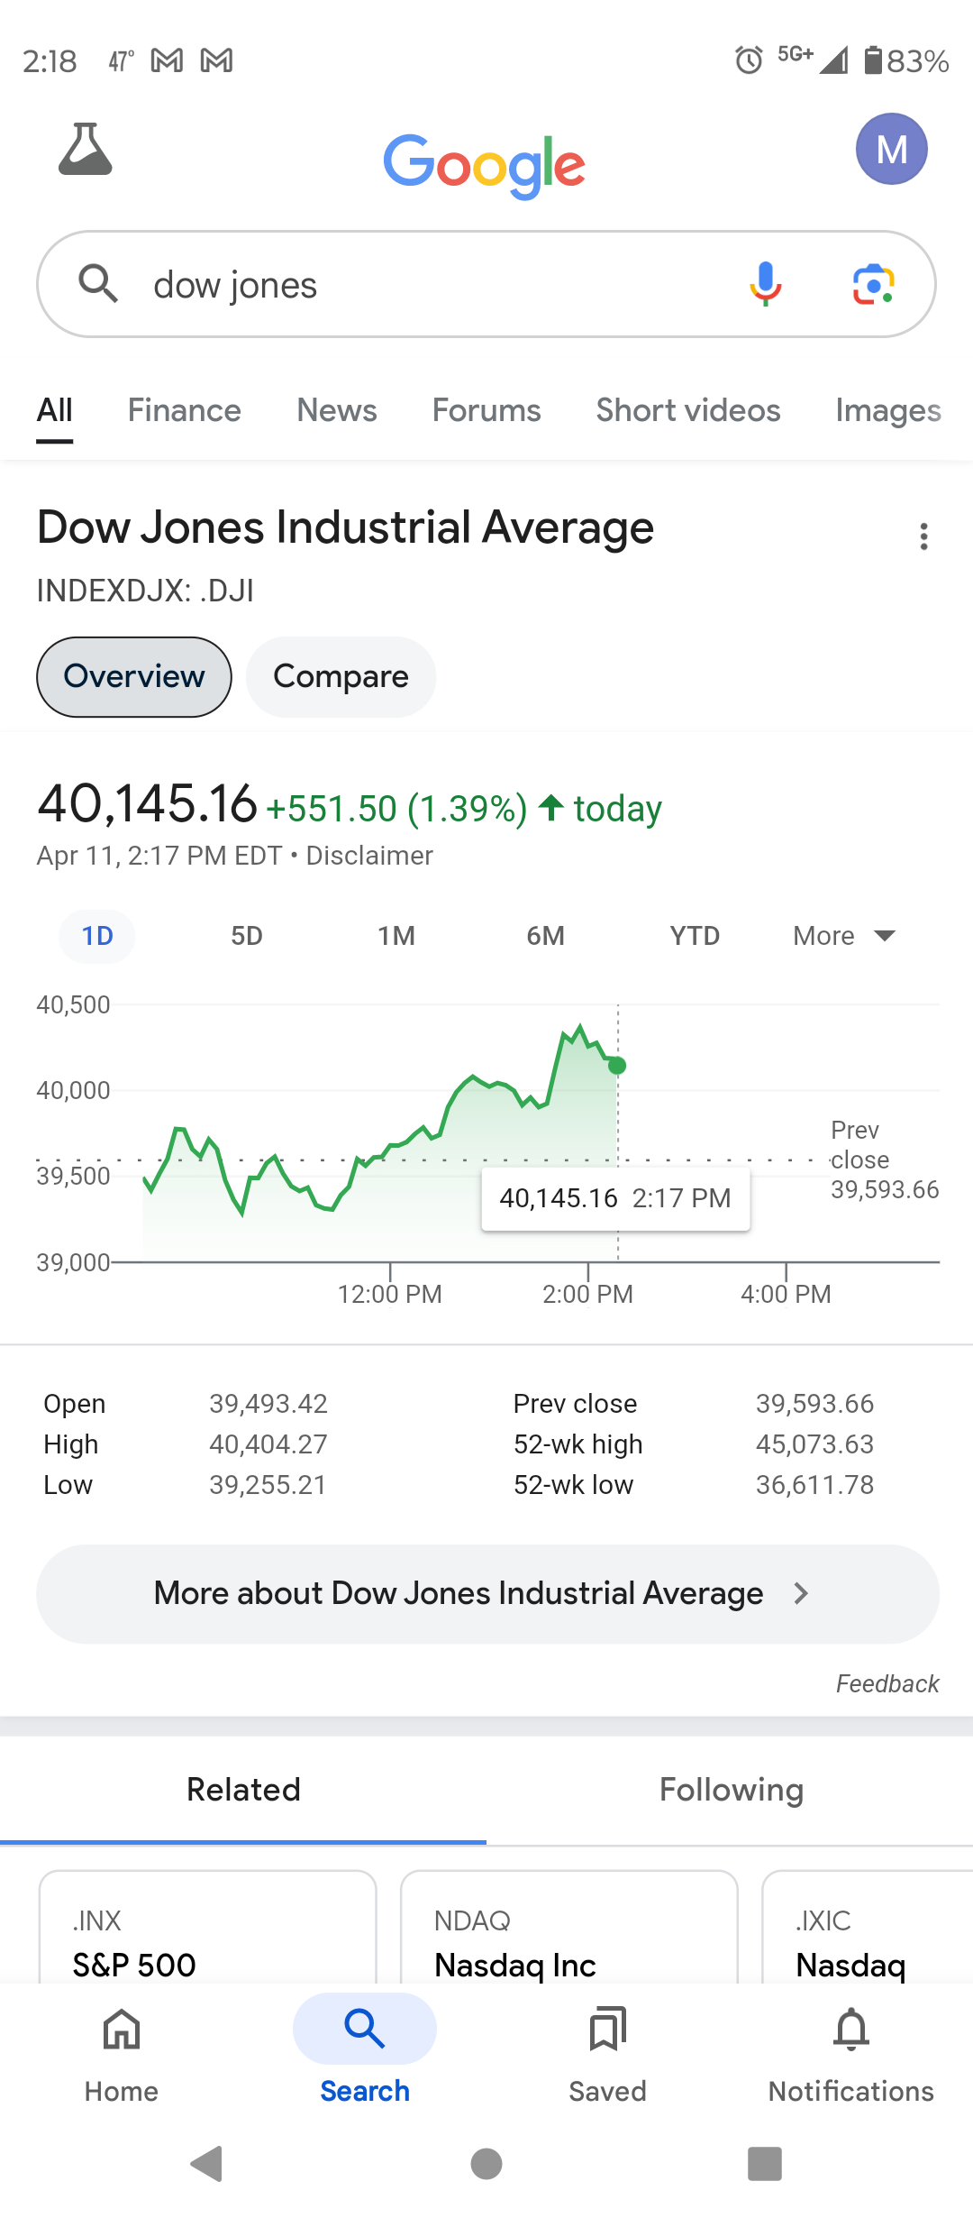This screenshot has height=2218, width=973.
Task: Open Search Labs flask icon
Action: (86, 150)
